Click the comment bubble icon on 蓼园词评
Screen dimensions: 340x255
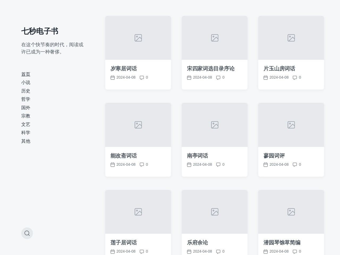point(295,164)
